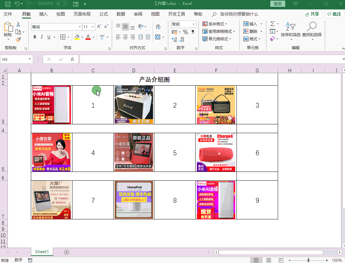345x263 pixels.
Task: Expand the font name 等线 dropdown
Action: (x=80, y=27)
